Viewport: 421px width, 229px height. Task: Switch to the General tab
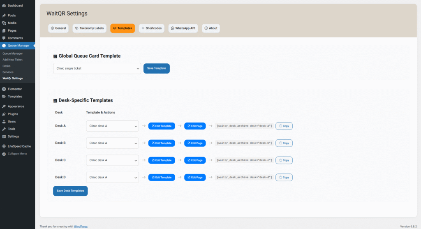[58, 28]
